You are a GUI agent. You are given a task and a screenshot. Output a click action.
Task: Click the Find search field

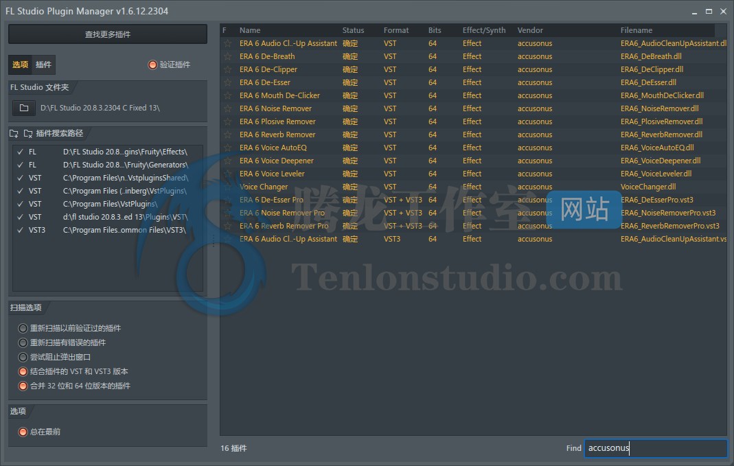coord(656,448)
